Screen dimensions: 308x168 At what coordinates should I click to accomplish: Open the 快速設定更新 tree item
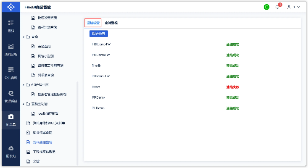click(47, 18)
